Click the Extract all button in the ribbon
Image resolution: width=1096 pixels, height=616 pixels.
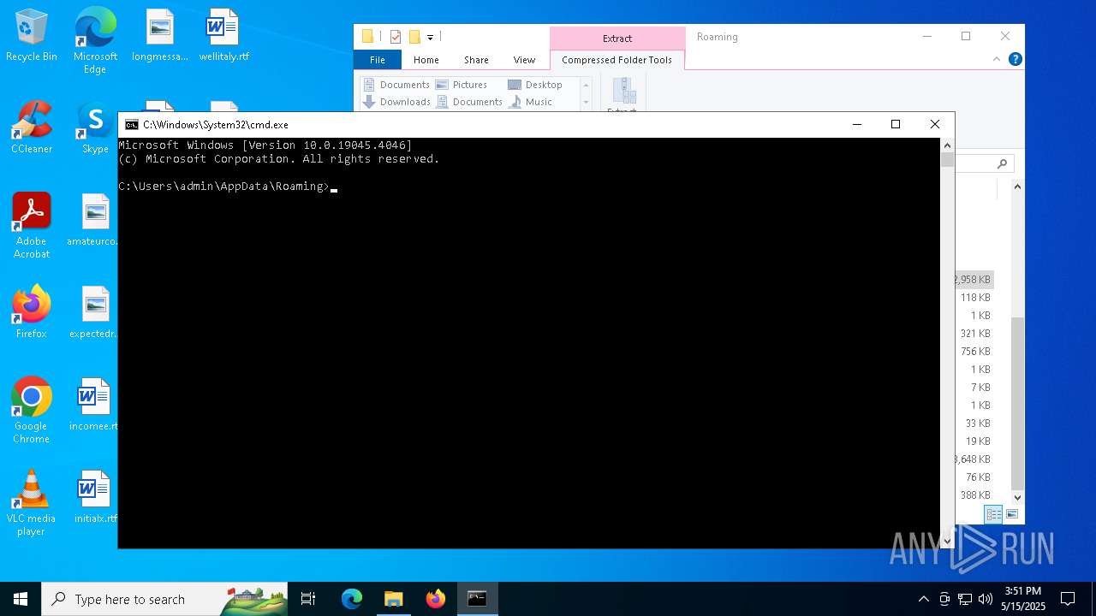622,96
